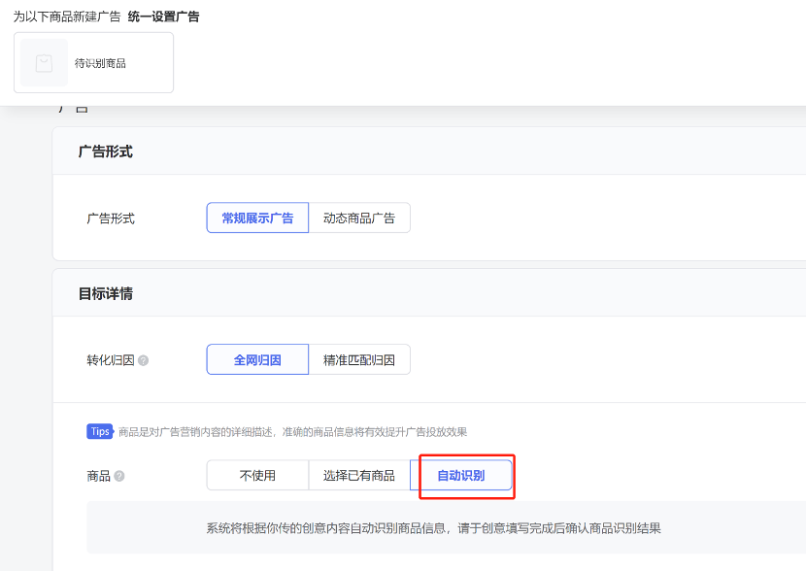
Task: Click the blue Tips badge
Action: [100, 431]
